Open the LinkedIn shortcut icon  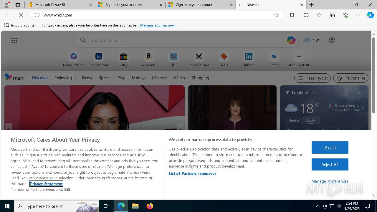coord(249,56)
